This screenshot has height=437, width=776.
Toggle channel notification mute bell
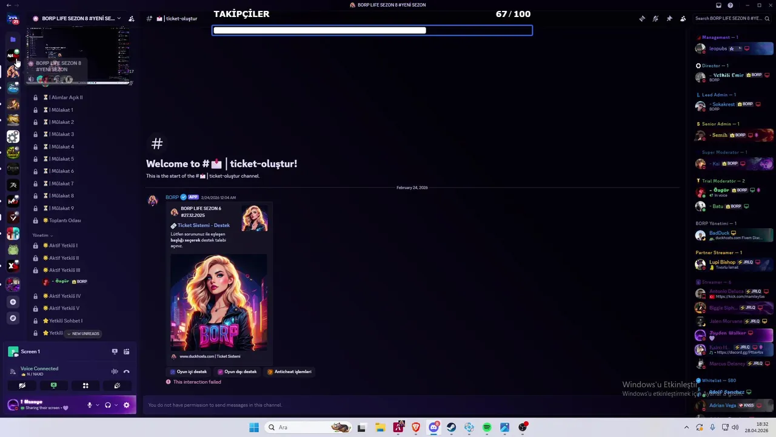point(655,19)
